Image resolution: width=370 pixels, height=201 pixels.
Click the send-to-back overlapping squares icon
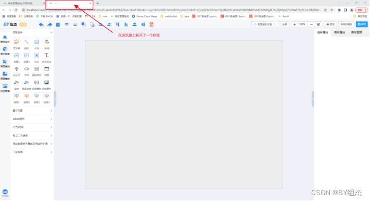click(x=92, y=24)
